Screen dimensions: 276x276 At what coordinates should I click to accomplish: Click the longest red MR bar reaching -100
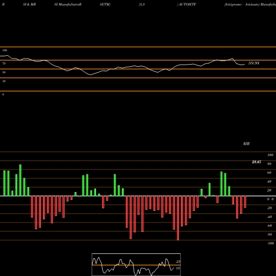tap(178, 218)
